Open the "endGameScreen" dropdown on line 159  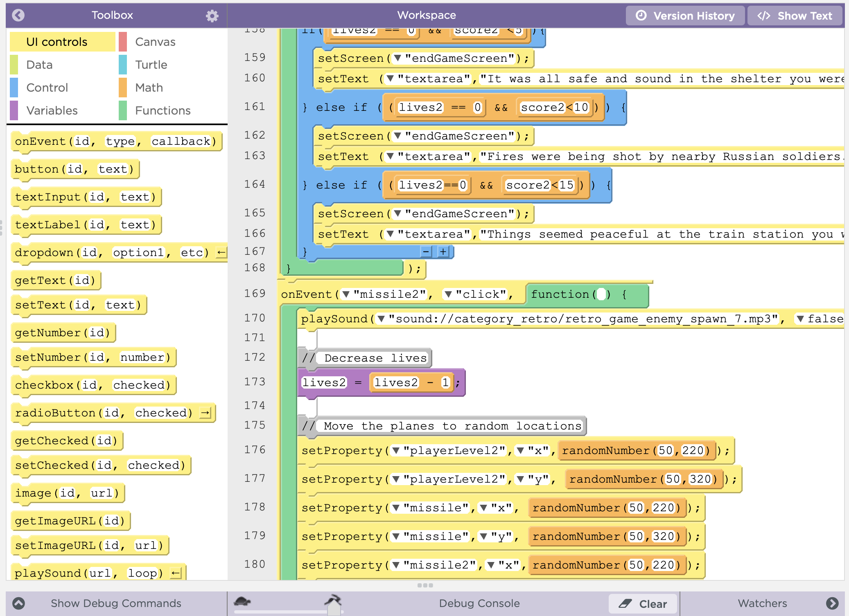click(397, 58)
